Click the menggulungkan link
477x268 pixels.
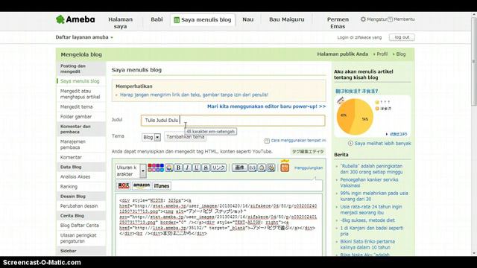(309, 167)
